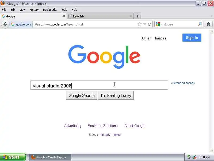The height and width of the screenshot is (161, 214).
Task: Open the Tools menu
Action: pyautogui.click(x=64, y=10)
